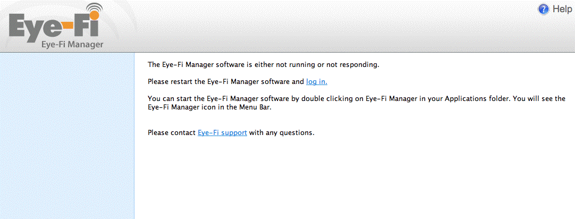This screenshot has height=219, width=575.
Task: Follow the "log in." link
Action: pos(317,82)
